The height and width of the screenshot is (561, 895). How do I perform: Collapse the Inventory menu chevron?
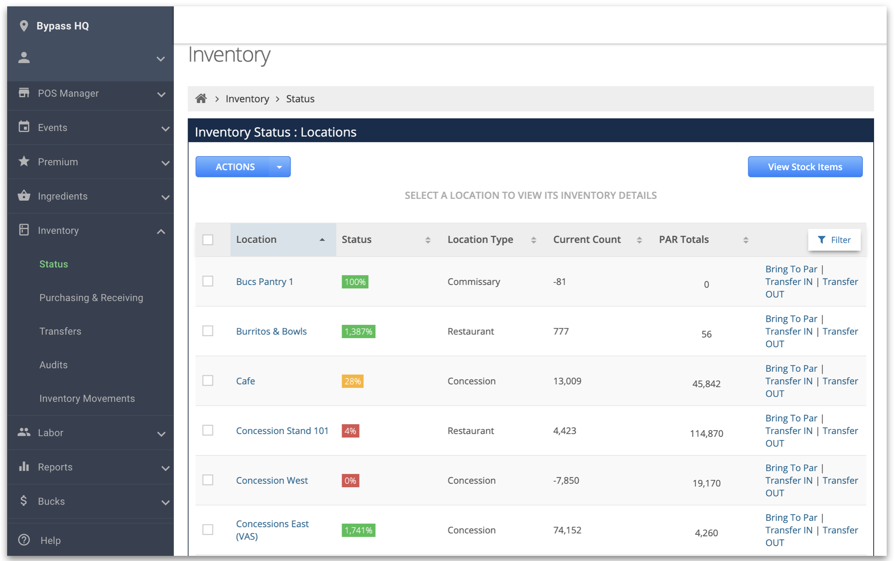161,231
